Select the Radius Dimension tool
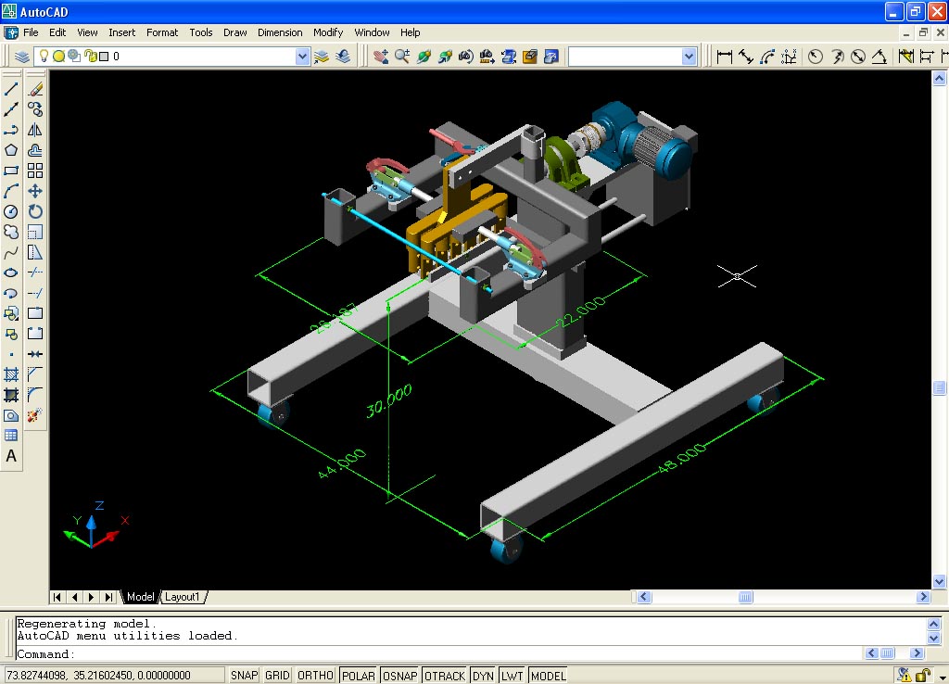 (815, 56)
